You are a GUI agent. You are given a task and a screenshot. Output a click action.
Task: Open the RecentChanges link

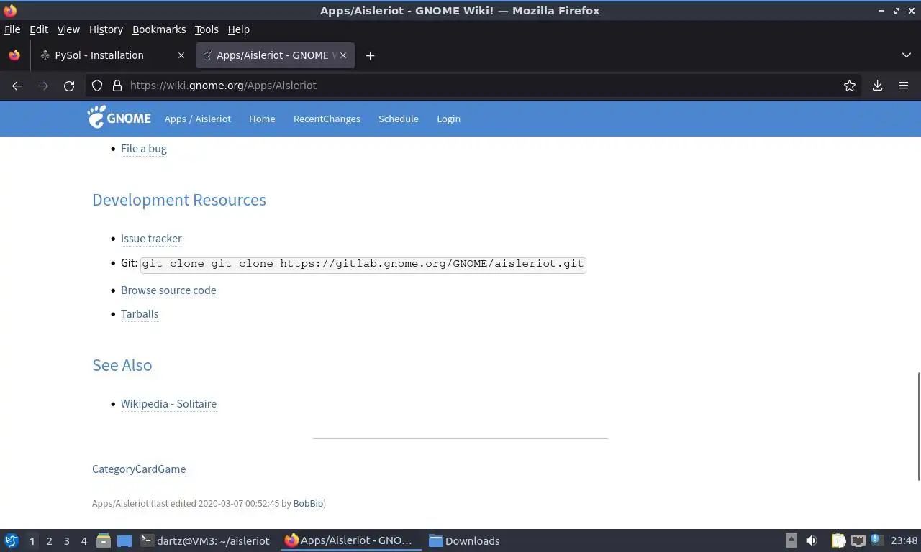point(327,119)
